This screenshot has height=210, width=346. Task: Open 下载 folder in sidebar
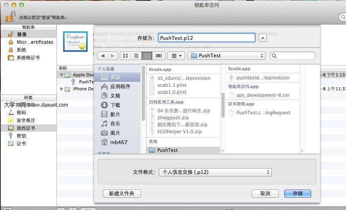tap(115, 105)
